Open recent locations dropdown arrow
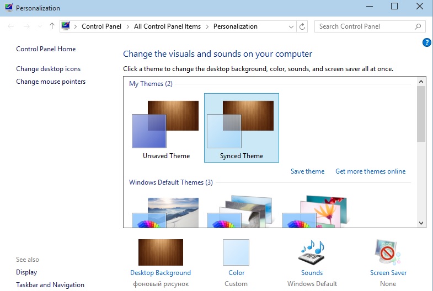Screen dimensions: 433x291 40,26
